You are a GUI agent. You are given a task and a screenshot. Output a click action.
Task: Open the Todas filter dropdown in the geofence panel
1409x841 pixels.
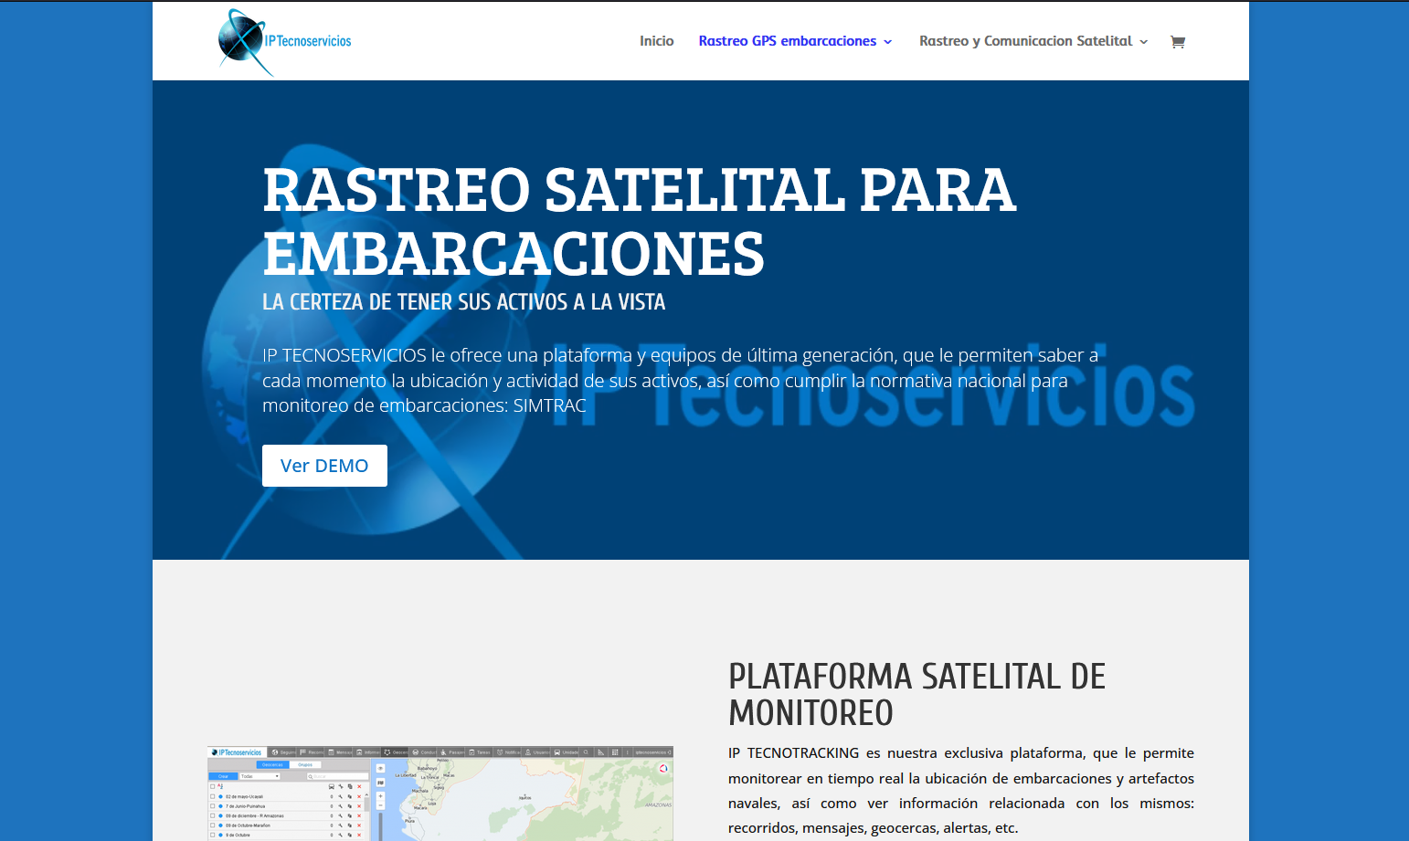tap(260, 776)
